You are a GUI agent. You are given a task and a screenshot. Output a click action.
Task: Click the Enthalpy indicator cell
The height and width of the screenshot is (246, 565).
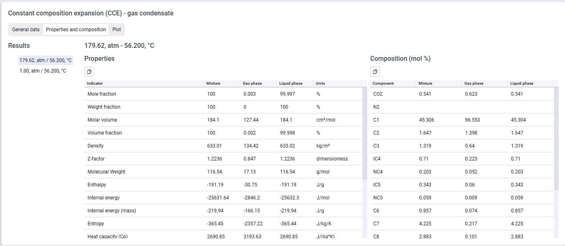[144, 185]
